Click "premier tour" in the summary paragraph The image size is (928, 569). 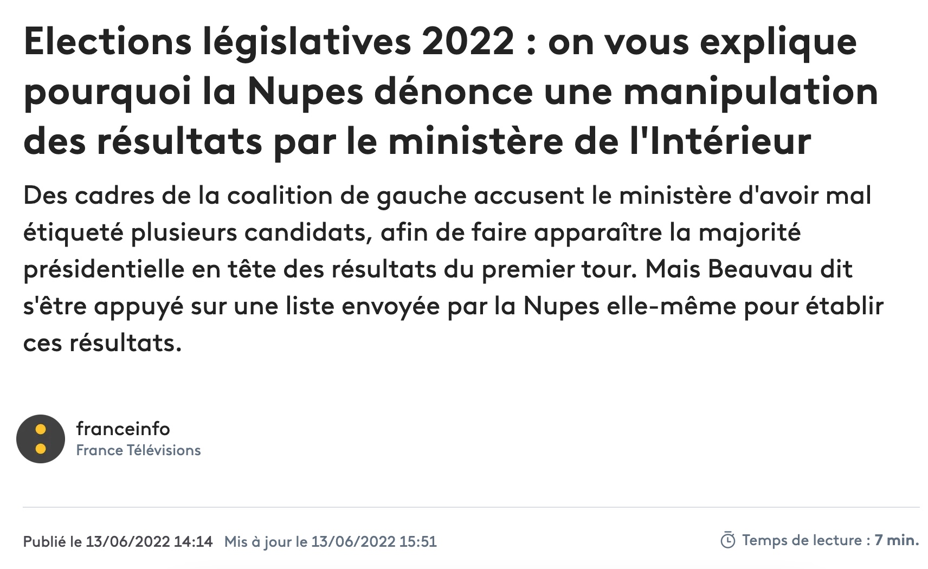point(559,269)
